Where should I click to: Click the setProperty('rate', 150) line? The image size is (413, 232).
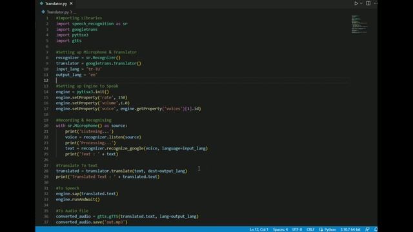click(92, 97)
